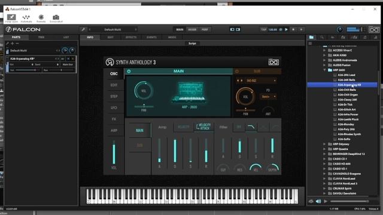Image resolution: width=383 pixels, height=215 pixels.
Task: Click the TAP tempo button
Action: tap(263, 29)
